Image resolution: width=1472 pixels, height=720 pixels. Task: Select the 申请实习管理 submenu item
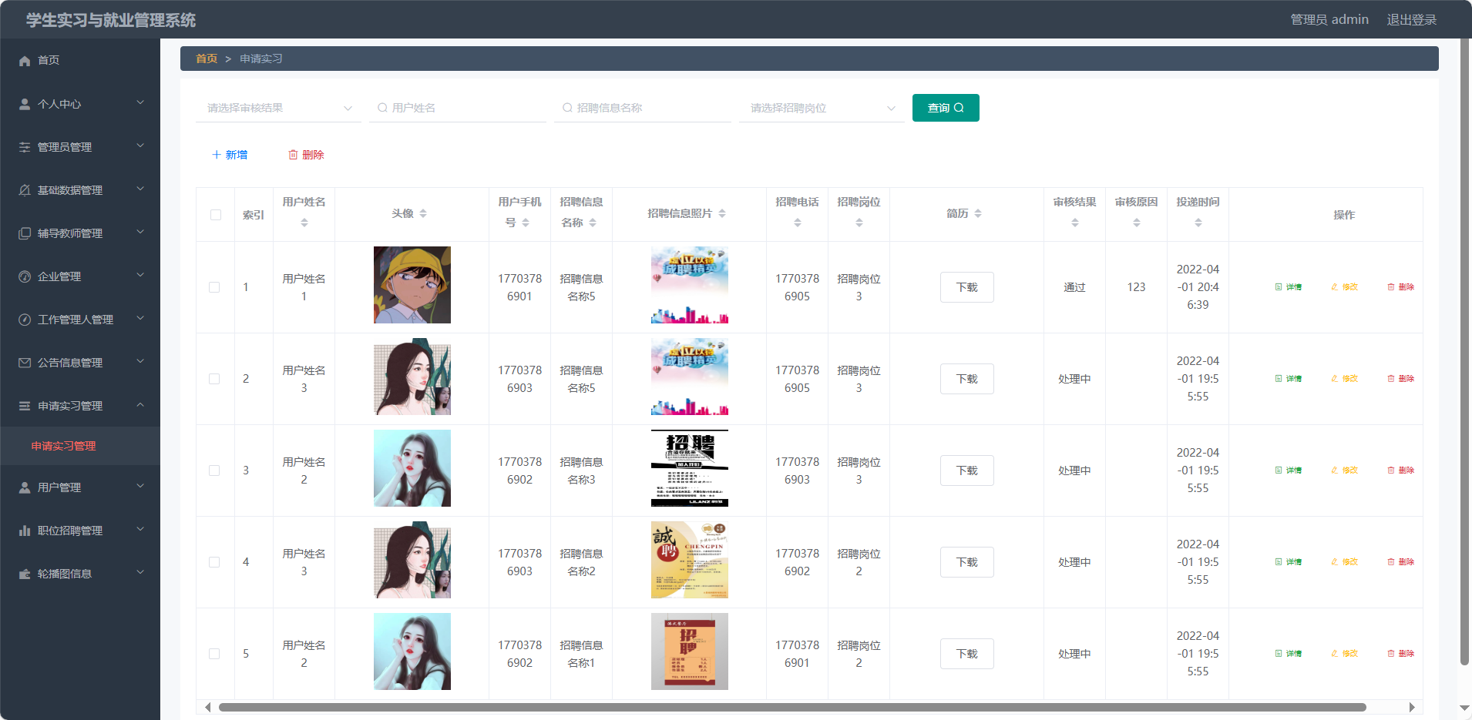tap(80, 446)
